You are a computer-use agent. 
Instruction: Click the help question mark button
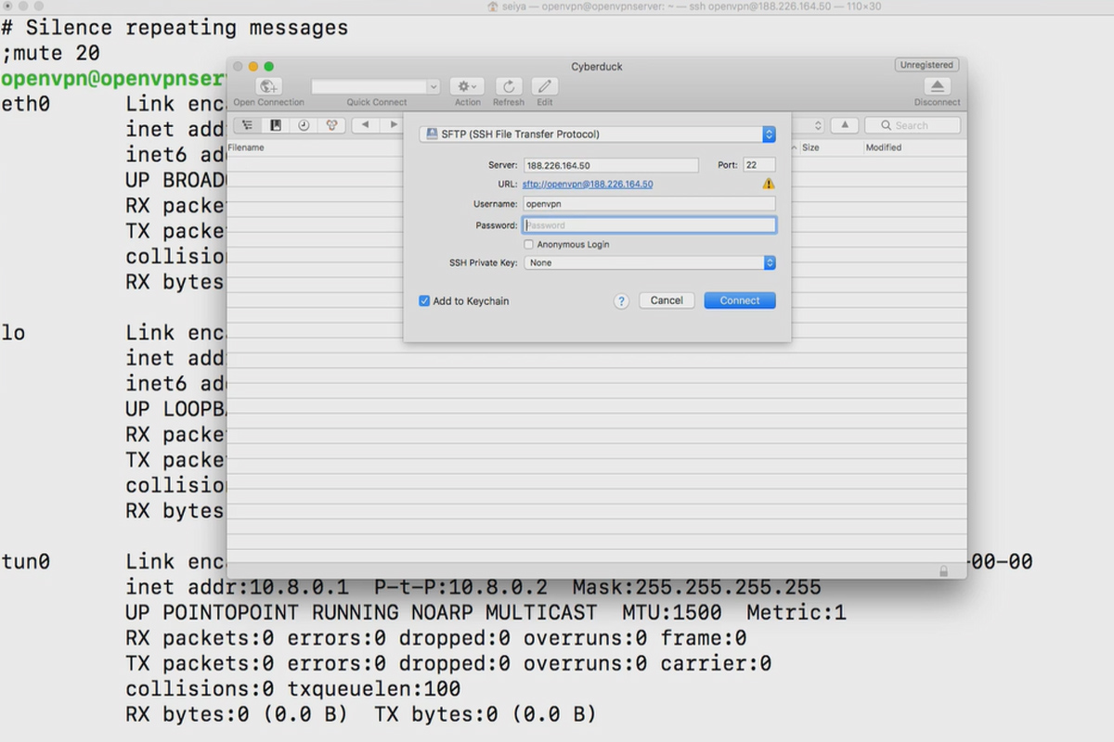622,301
